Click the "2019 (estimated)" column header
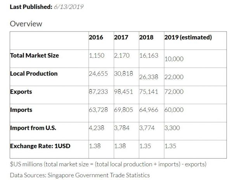Viewport: 233px width, 180px height. pos(188,37)
